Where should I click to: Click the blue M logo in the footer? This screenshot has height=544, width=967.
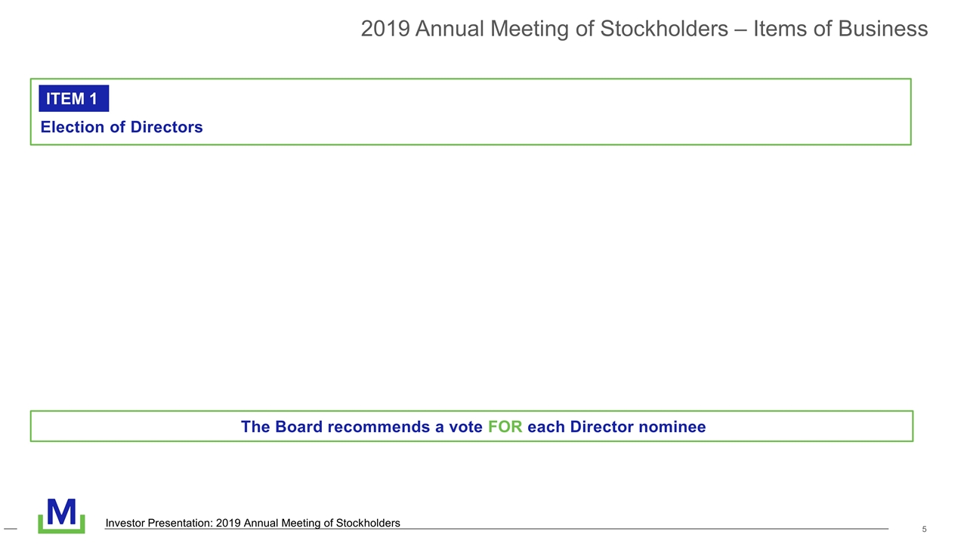point(61,512)
